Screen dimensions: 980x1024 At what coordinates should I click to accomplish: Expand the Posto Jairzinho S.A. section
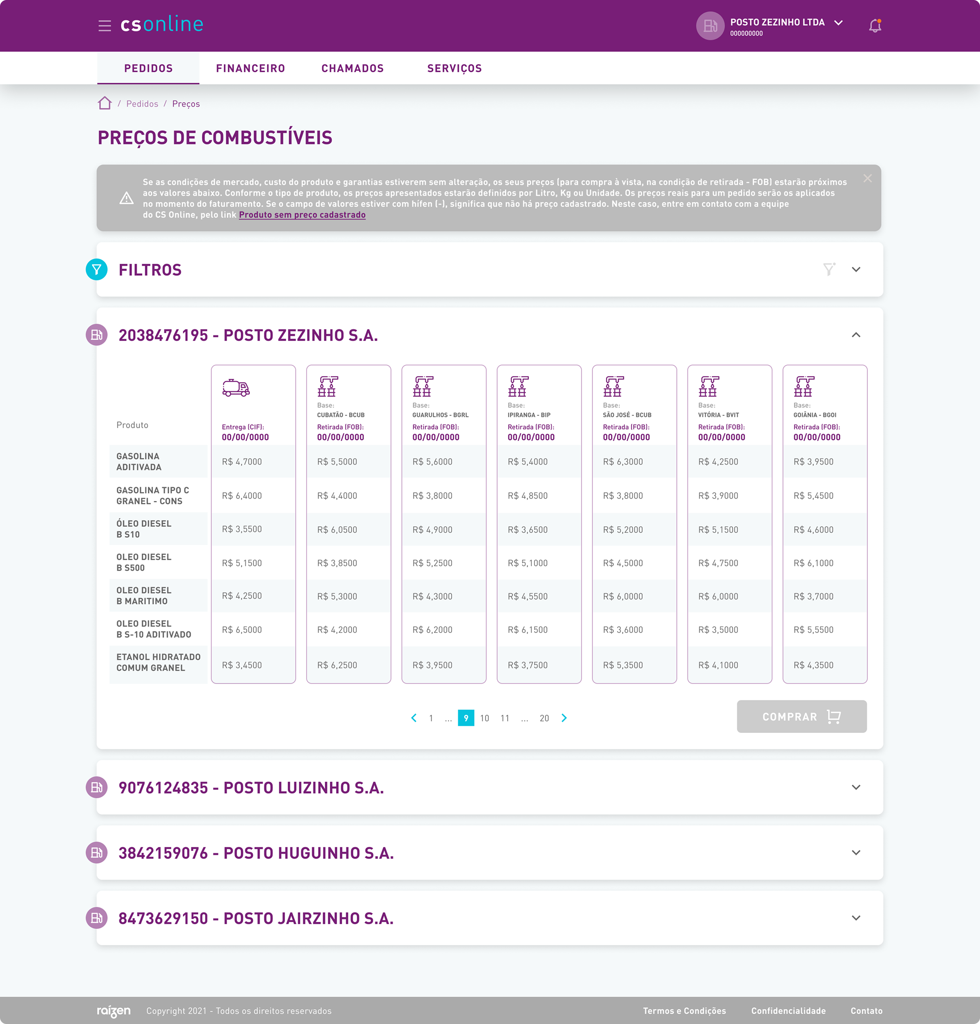[x=856, y=917]
